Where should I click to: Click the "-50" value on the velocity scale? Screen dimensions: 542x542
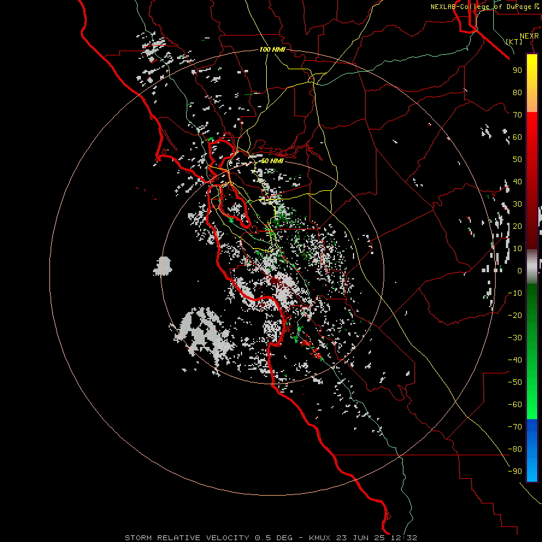[x=515, y=382]
